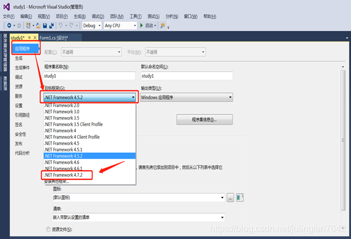The image size is (351, 239).
Task: Select the Code Analysis (代码分析) side tab
Action: [x=22, y=153]
